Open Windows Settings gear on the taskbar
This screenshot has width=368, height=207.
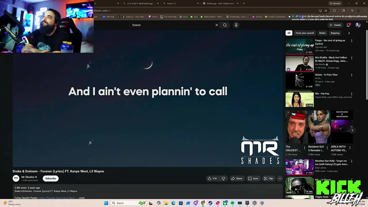(262, 203)
